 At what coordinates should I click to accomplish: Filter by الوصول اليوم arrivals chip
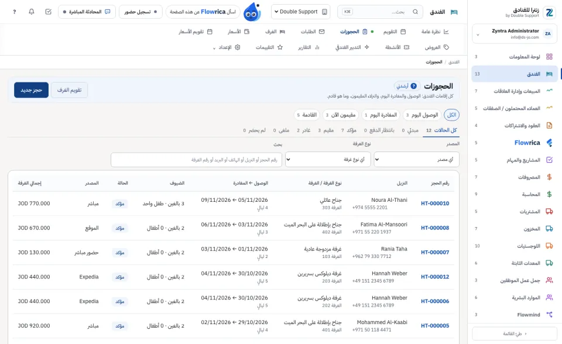point(421,115)
